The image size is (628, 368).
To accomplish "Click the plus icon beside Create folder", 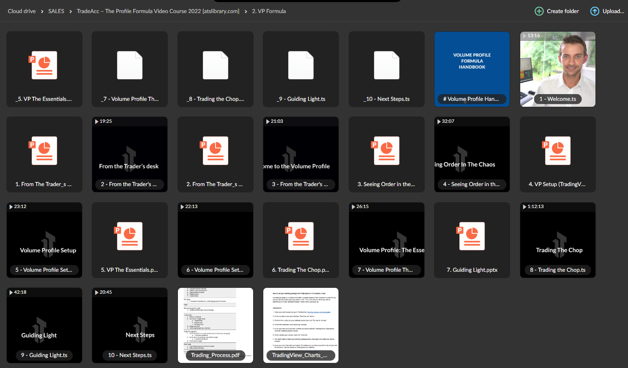I will (x=539, y=11).
